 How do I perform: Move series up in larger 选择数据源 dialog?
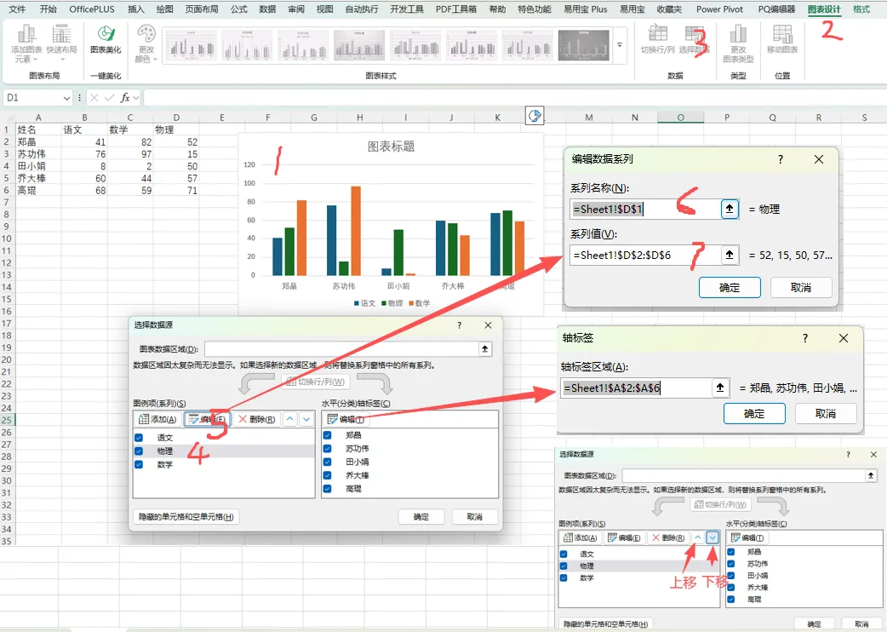(290, 419)
